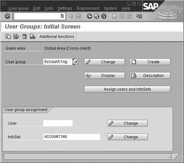Click the customize local layout icon
Image resolution: width=184 pixels, height=163 pixels.
click(x=139, y=16)
